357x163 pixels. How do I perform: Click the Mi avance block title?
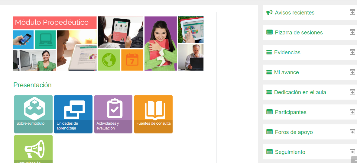[287, 72]
